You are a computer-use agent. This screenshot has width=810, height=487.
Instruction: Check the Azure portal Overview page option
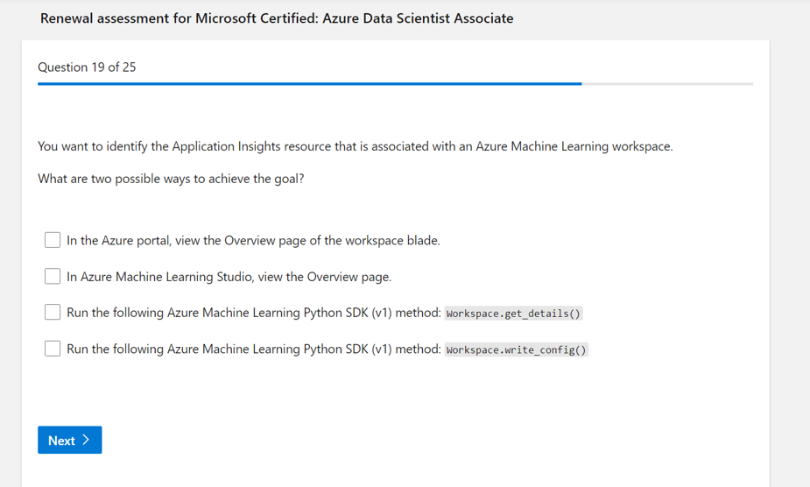click(53, 240)
